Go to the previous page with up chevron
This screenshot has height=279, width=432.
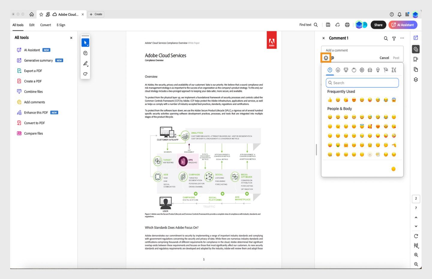416,217
